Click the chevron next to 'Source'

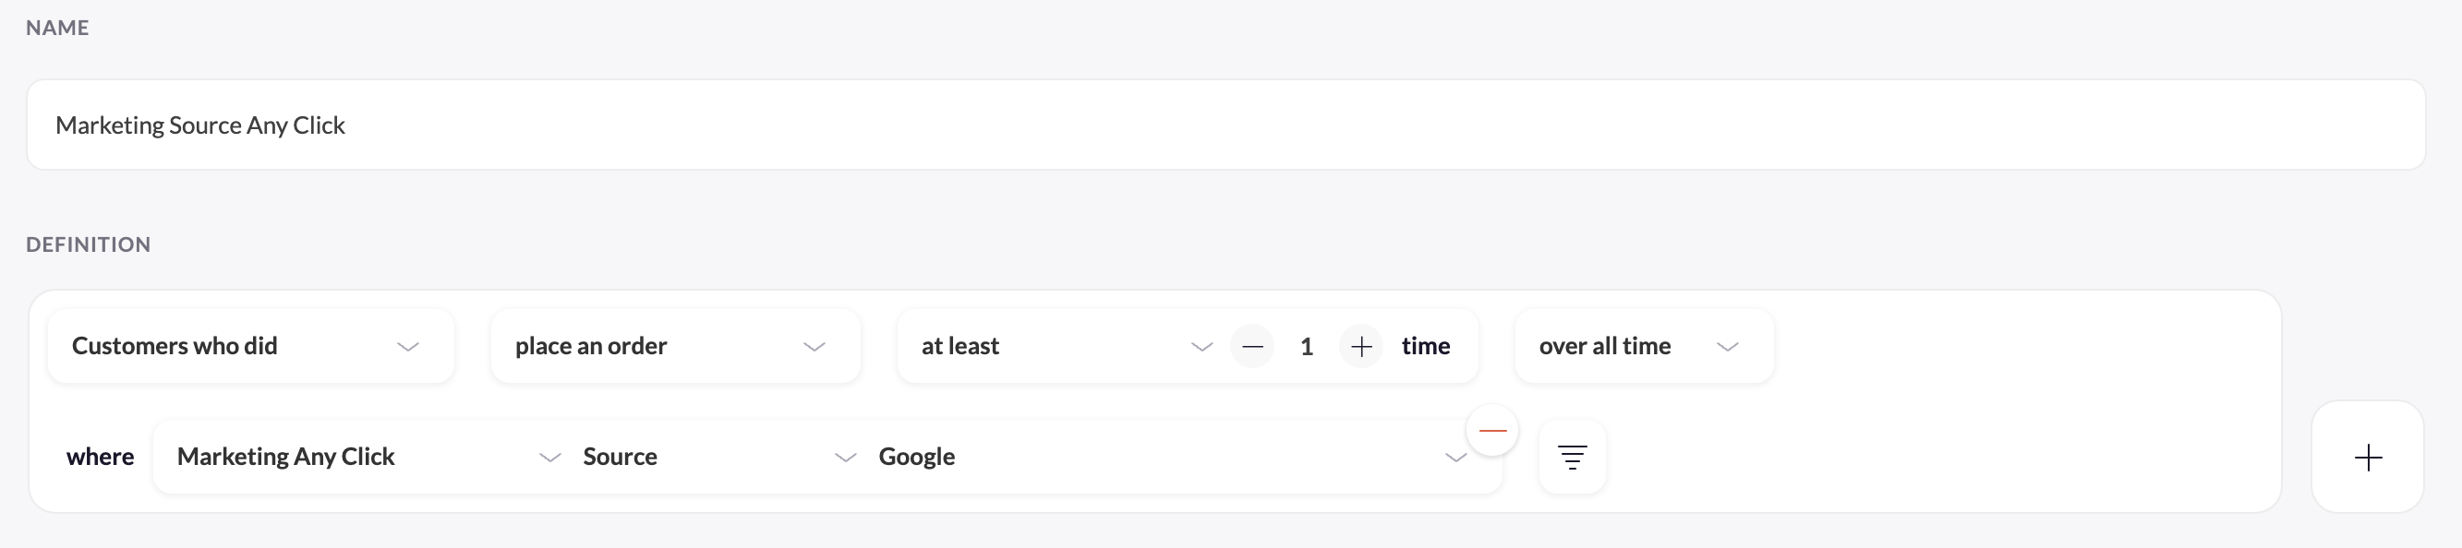coord(845,458)
